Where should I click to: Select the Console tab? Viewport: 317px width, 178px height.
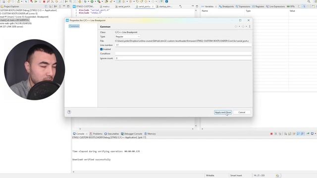(x=78, y=134)
